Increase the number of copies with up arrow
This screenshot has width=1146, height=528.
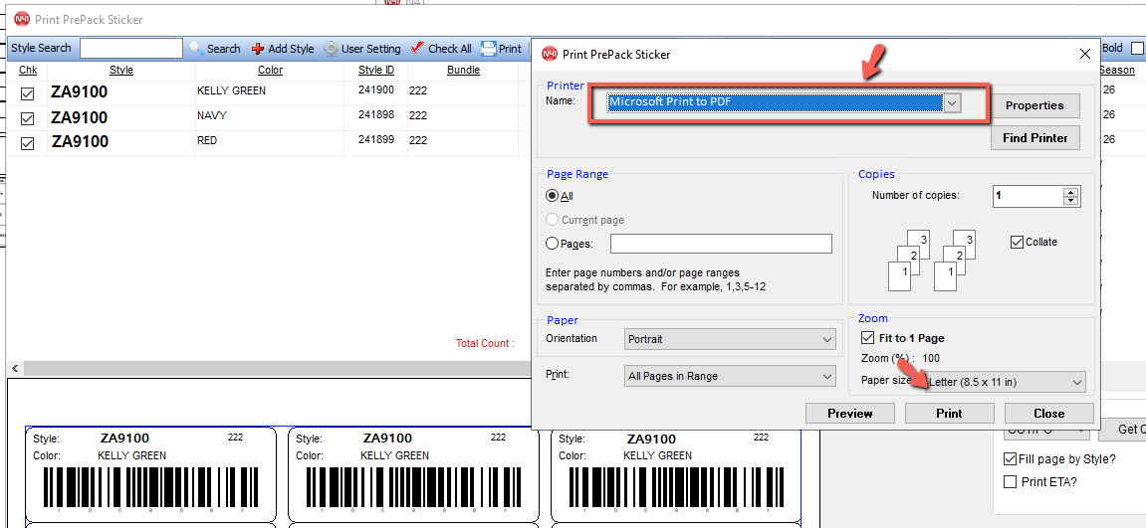tap(1071, 192)
